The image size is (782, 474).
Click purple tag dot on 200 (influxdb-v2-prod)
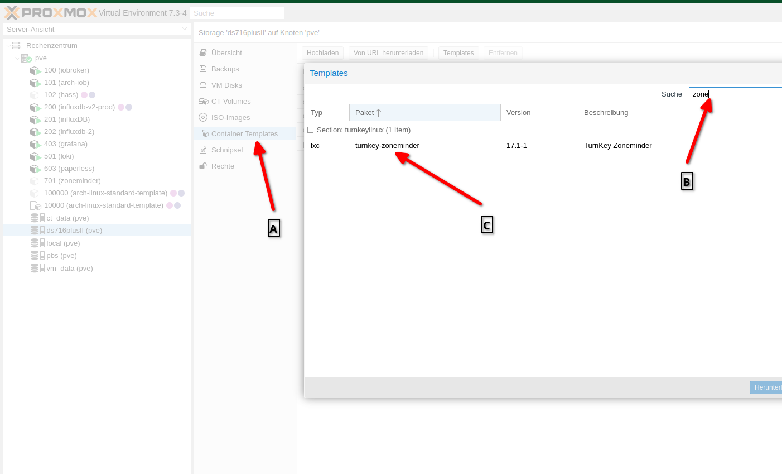pos(129,107)
